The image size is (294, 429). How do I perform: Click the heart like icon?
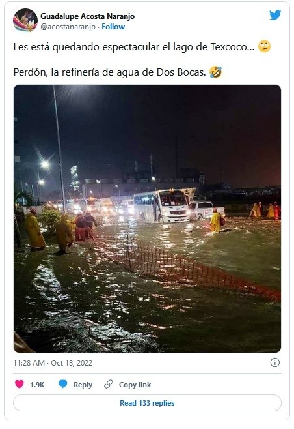click(x=20, y=384)
